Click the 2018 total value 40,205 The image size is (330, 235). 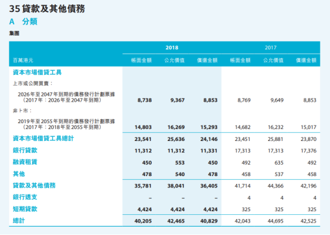[x=143, y=221]
